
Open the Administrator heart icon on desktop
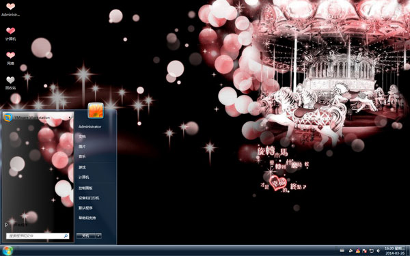pyautogui.click(x=10, y=6)
